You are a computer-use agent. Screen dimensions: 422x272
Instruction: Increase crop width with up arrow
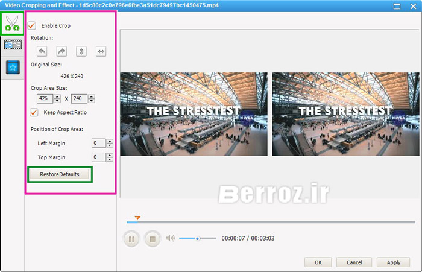tap(57, 96)
